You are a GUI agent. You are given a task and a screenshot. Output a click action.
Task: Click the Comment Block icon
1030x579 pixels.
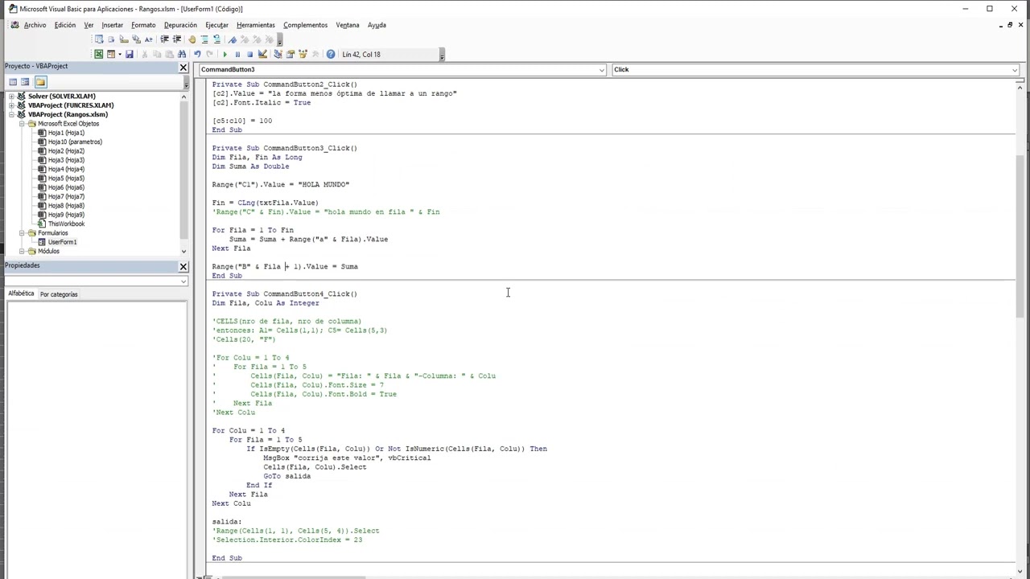(x=204, y=39)
